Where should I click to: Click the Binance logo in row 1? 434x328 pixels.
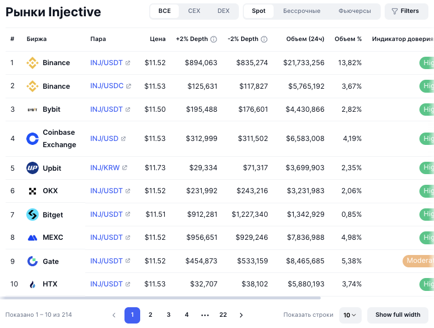tap(33, 63)
